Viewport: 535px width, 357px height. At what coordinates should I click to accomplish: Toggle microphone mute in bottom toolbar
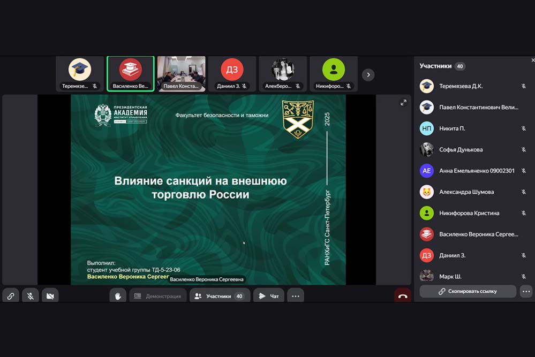tap(31, 296)
